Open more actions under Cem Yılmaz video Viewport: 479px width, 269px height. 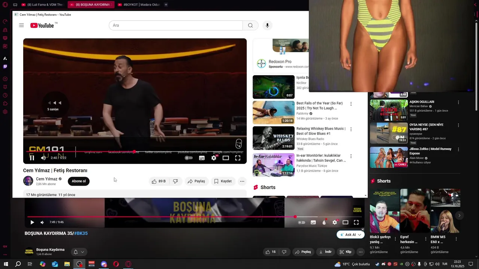[x=242, y=181]
